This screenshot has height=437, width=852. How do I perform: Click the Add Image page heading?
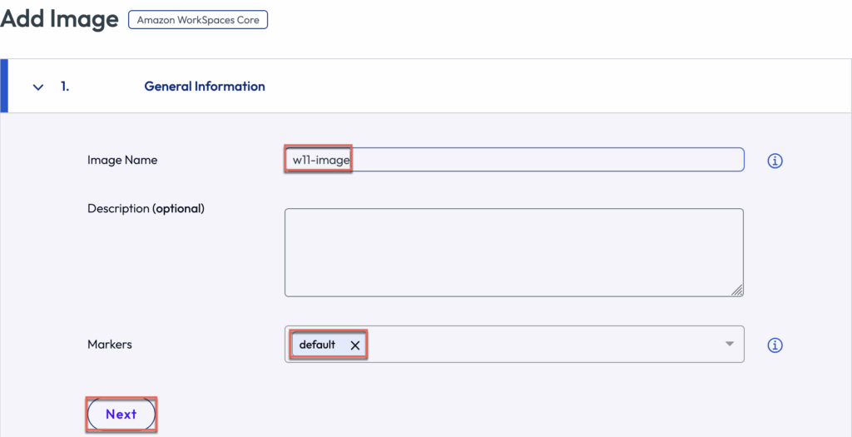(59, 20)
